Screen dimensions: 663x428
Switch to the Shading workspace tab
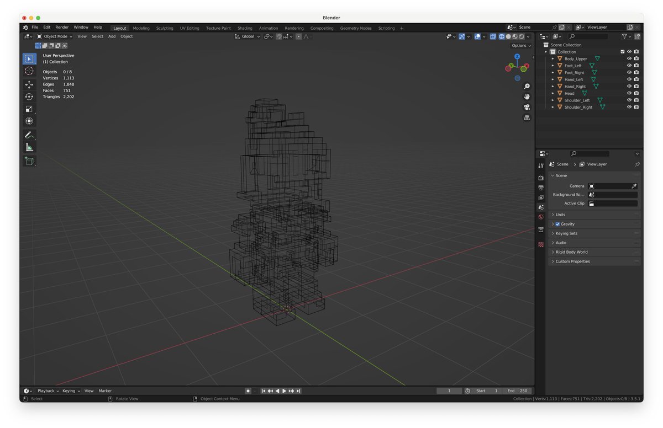click(245, 28)
